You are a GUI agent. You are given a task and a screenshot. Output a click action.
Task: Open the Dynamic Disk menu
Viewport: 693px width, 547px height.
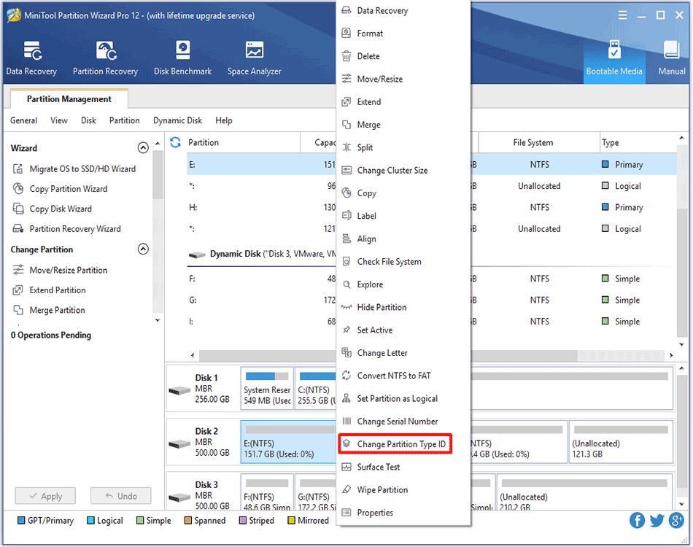click(x=177, y=120)
